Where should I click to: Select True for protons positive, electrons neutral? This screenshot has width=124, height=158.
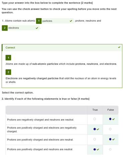[x=95, y=139]
